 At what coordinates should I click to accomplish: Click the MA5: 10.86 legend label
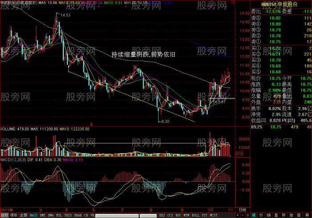(x=48, y=3)
